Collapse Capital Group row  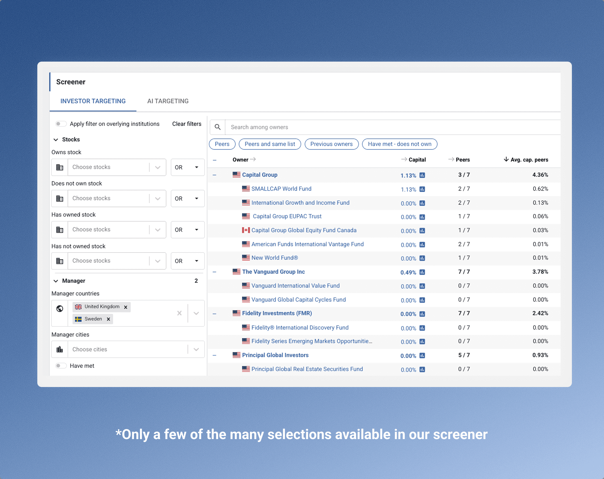[x=214, y=175]
